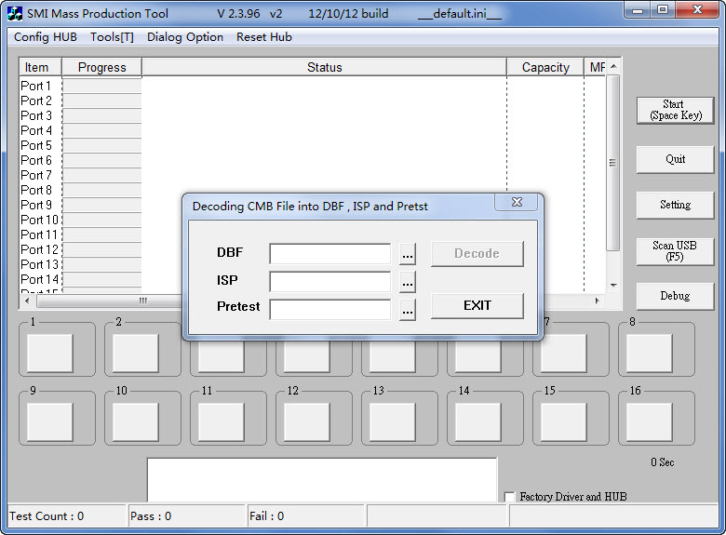Open the Tools[T] menu

tap(112, 37)
